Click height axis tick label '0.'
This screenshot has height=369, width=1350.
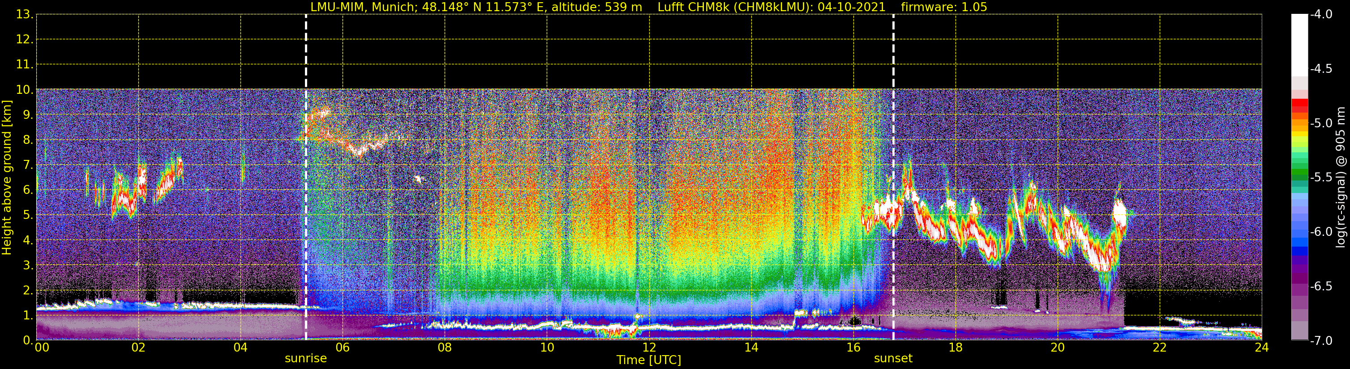click(28, 340)
